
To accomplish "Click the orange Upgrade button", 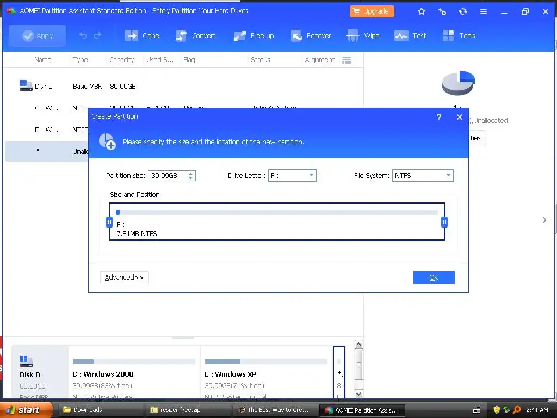I will (372, 11).
